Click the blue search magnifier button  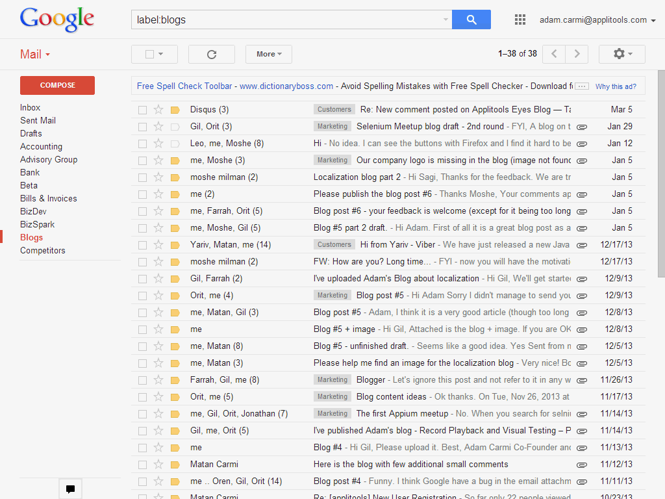(471, 19)
